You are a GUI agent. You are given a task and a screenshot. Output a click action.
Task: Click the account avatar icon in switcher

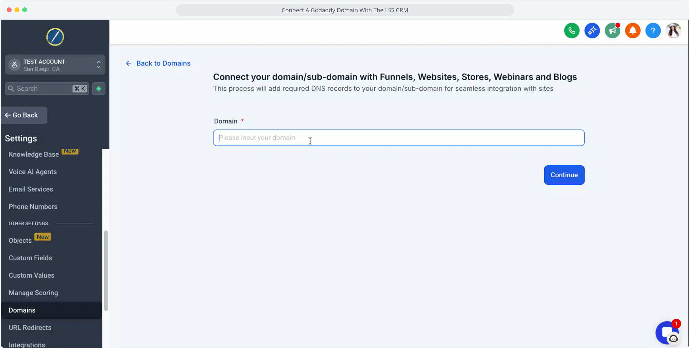[x=15, y=65]
